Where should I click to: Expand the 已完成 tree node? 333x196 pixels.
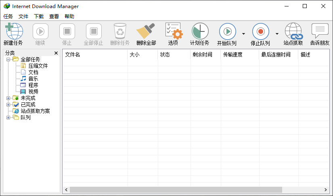pyautogui.click(x=8, y=104)
